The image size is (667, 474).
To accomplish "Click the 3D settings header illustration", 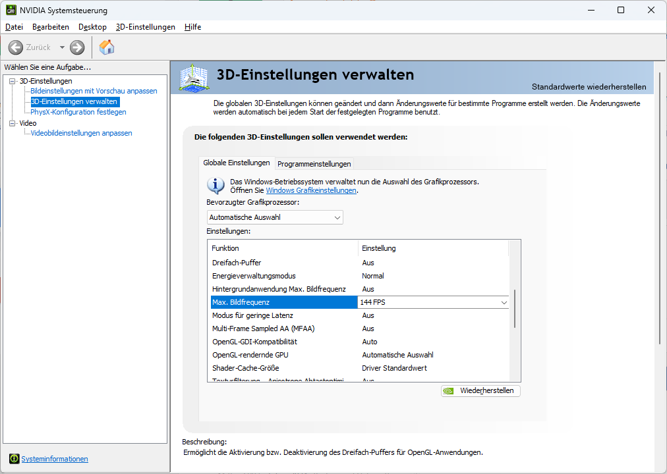I will pos(194,78).
